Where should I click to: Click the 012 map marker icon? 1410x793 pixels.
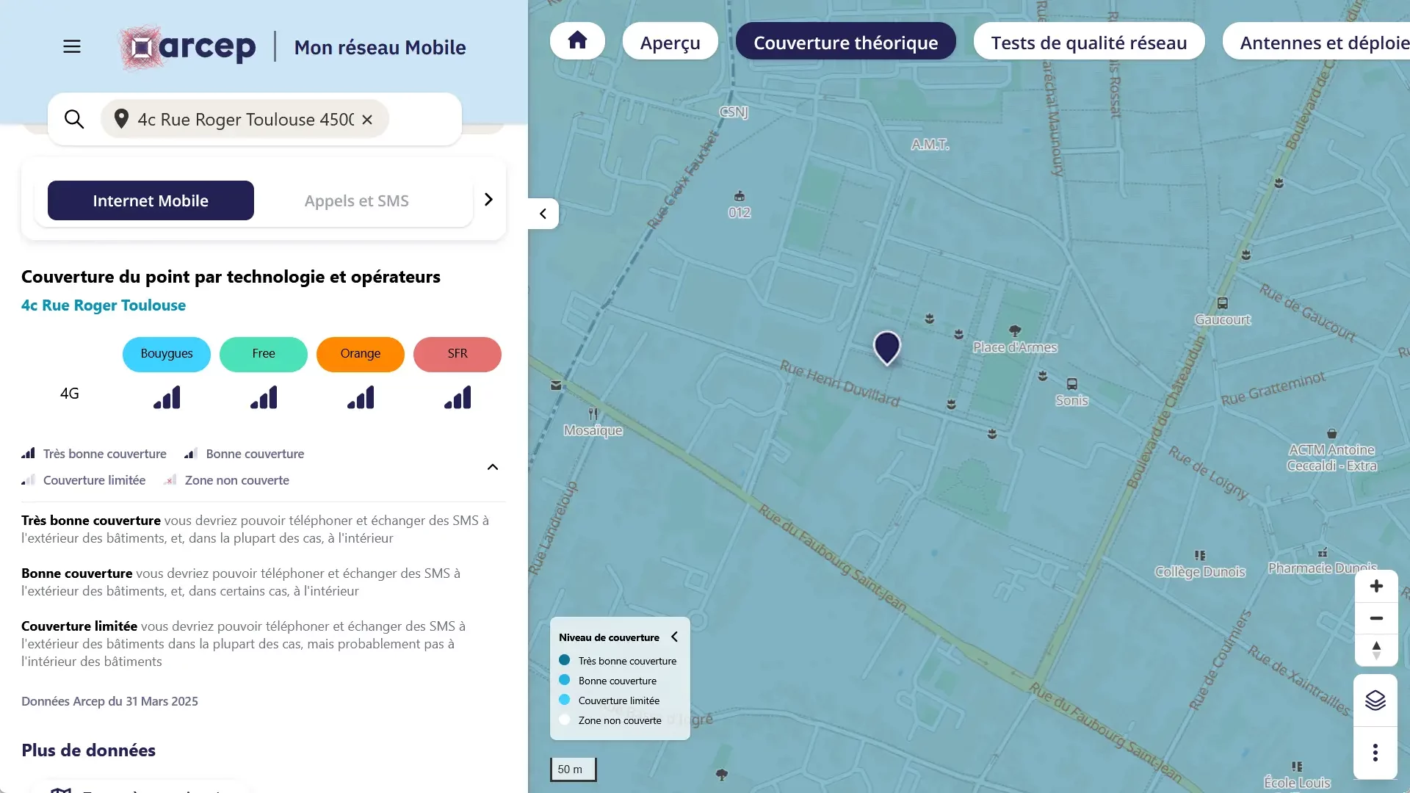point(740,196)
